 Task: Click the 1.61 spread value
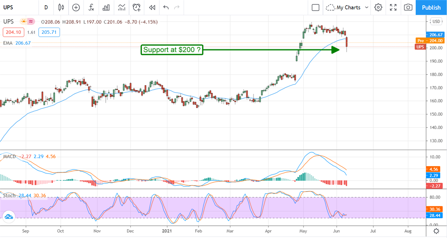tap(31, 32)
